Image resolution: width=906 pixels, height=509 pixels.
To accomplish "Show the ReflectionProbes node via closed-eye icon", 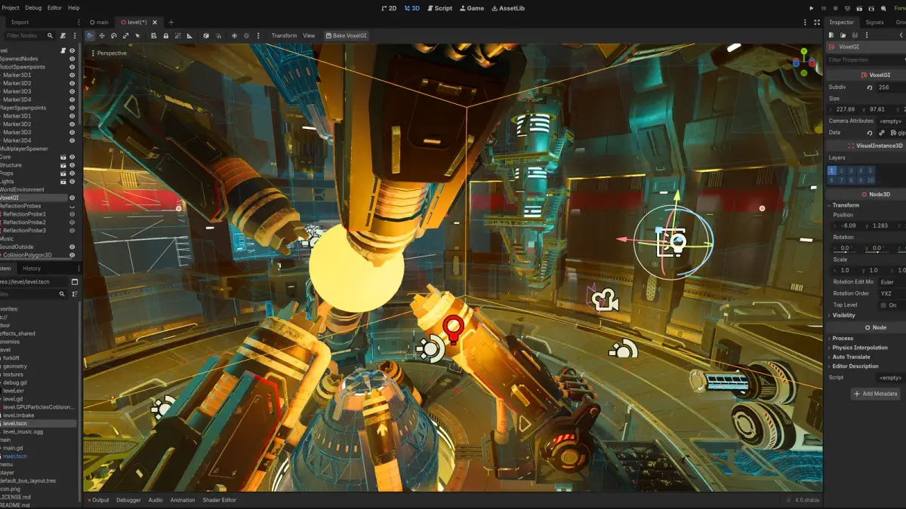I will (x=72, y=206).
